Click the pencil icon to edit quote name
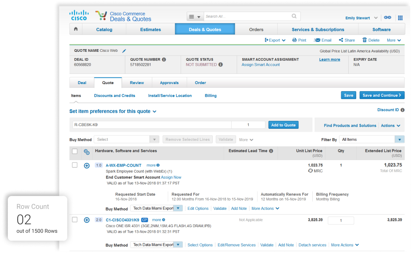412x253 pixels. (x=124, y=51)
